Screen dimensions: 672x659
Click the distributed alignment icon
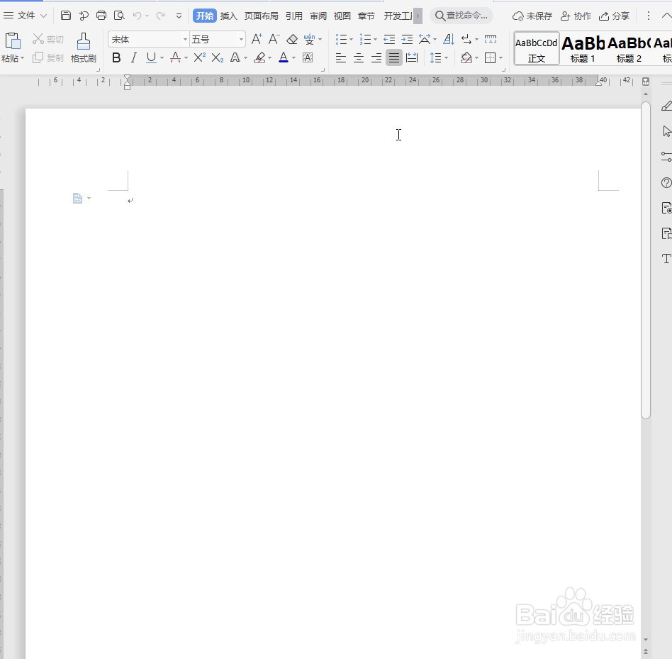(412, 57)
